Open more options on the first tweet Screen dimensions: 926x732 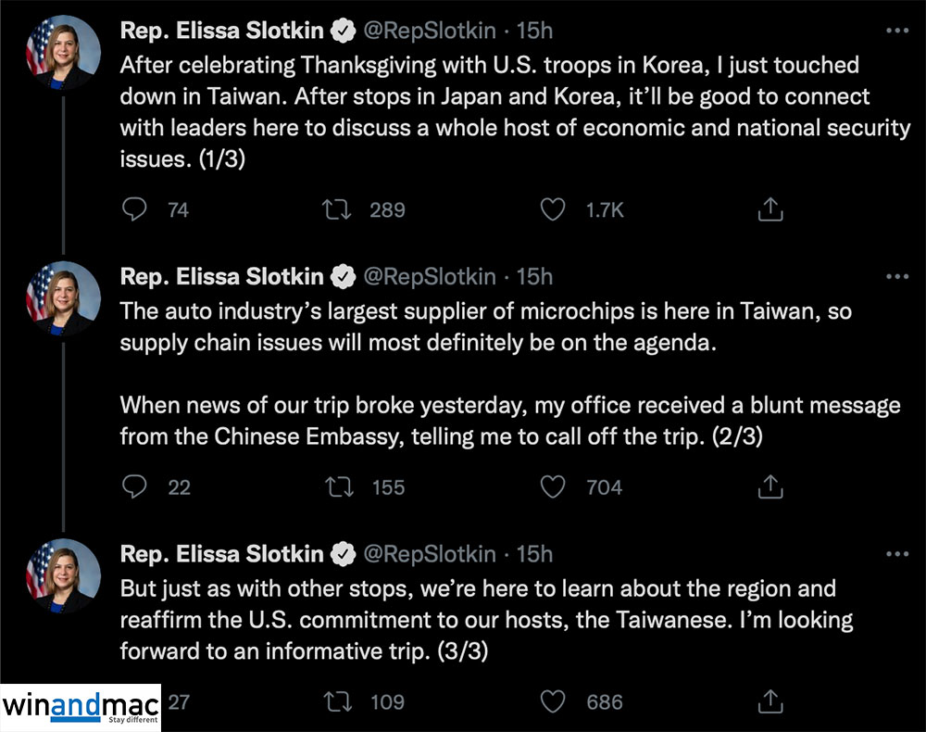coord(897,31)
